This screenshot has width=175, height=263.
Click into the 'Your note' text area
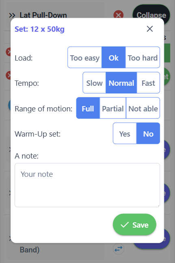pyautogui.click(x=87, y=185)
